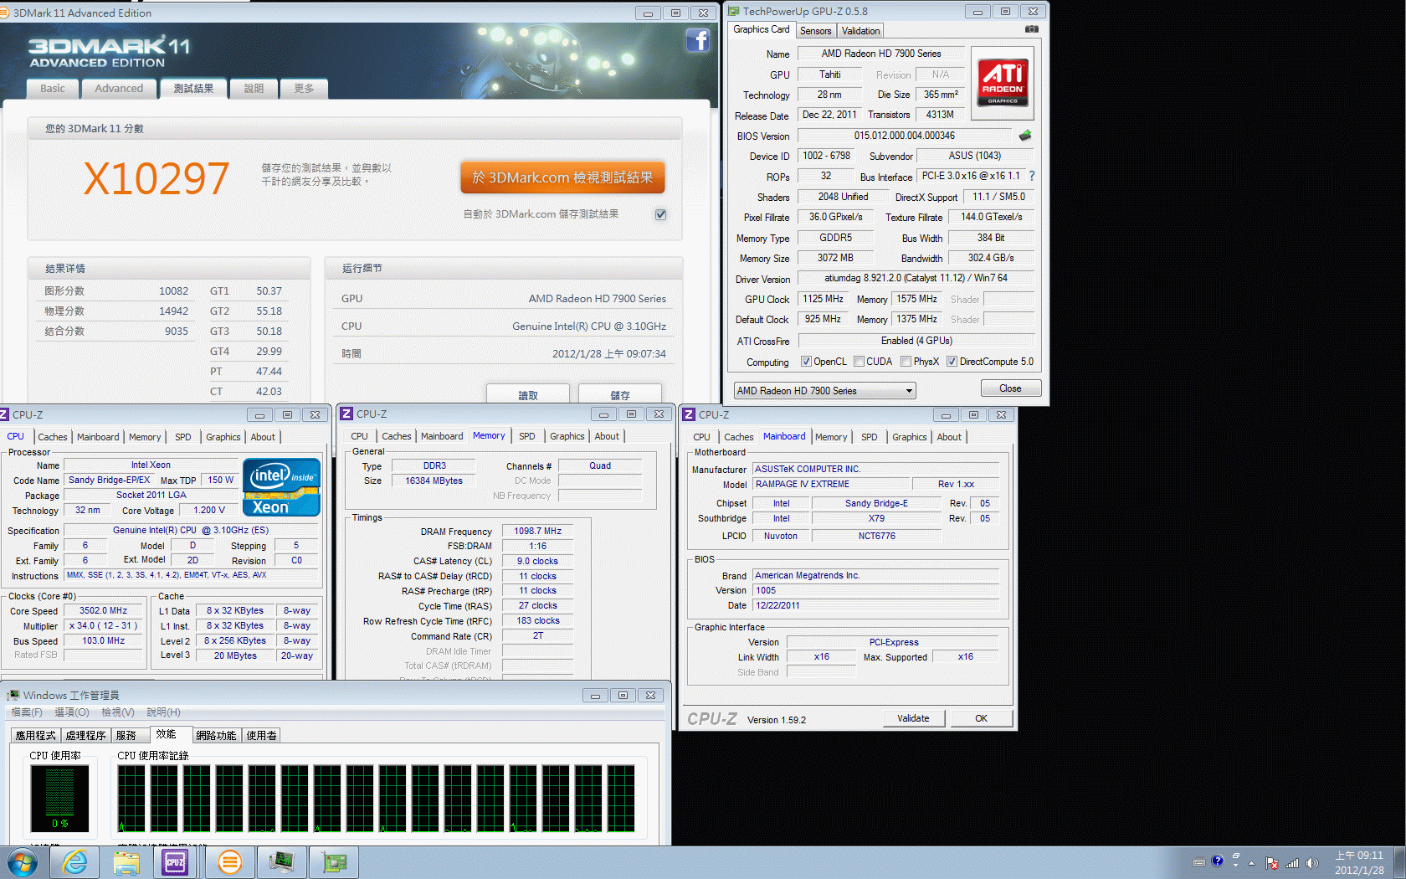Click the Task Manager title bar icon
1406x879 pixels.
click(x=13, y=695)
